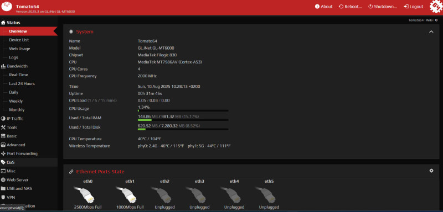Screen dimensions: 443x212
Task: Open Last 24 Hours bandwidth
Action: pos(22,83)
